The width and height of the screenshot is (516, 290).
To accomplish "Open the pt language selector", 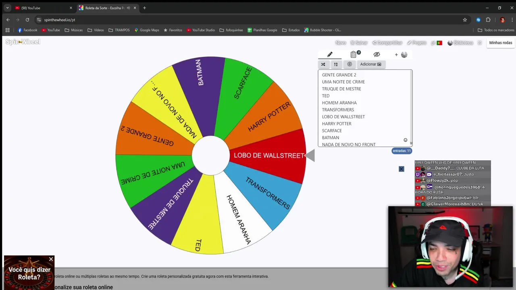I will pyautogui.click(x=437, y=43).
